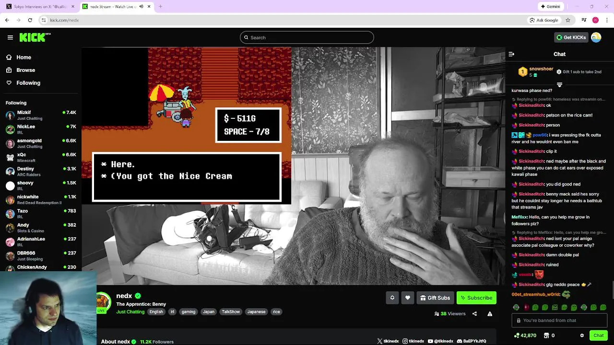Viewport: 614px width, 345px height.
Task: Toggle stream notifications bell
Action: click(x=392, y=298)
